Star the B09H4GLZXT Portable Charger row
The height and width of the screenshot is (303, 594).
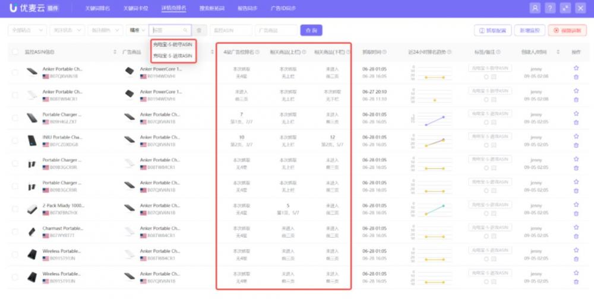click(x=576, y=113)
